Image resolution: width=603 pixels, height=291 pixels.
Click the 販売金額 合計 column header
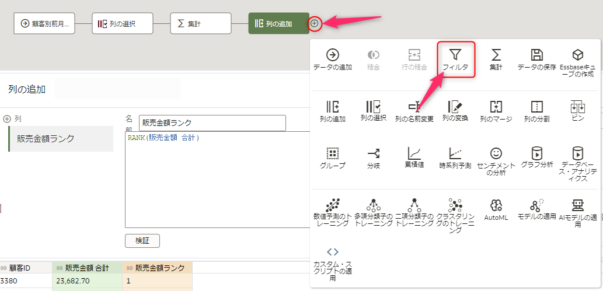pyautogui.click(x=88, y=268)
